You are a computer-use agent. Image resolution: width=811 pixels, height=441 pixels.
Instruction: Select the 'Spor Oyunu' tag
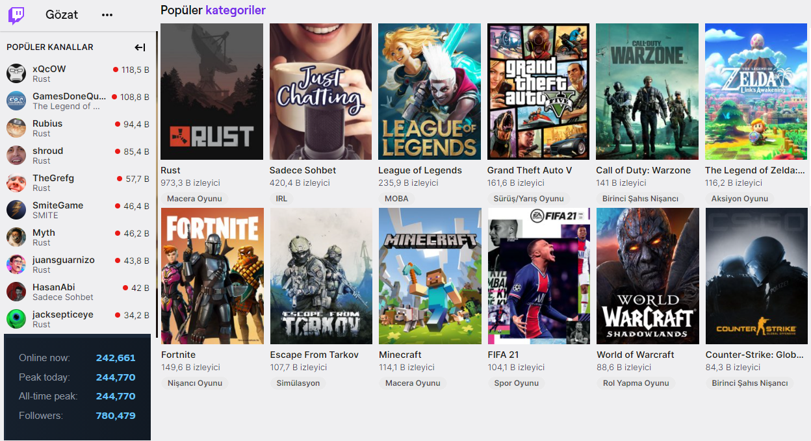[517, 383]
